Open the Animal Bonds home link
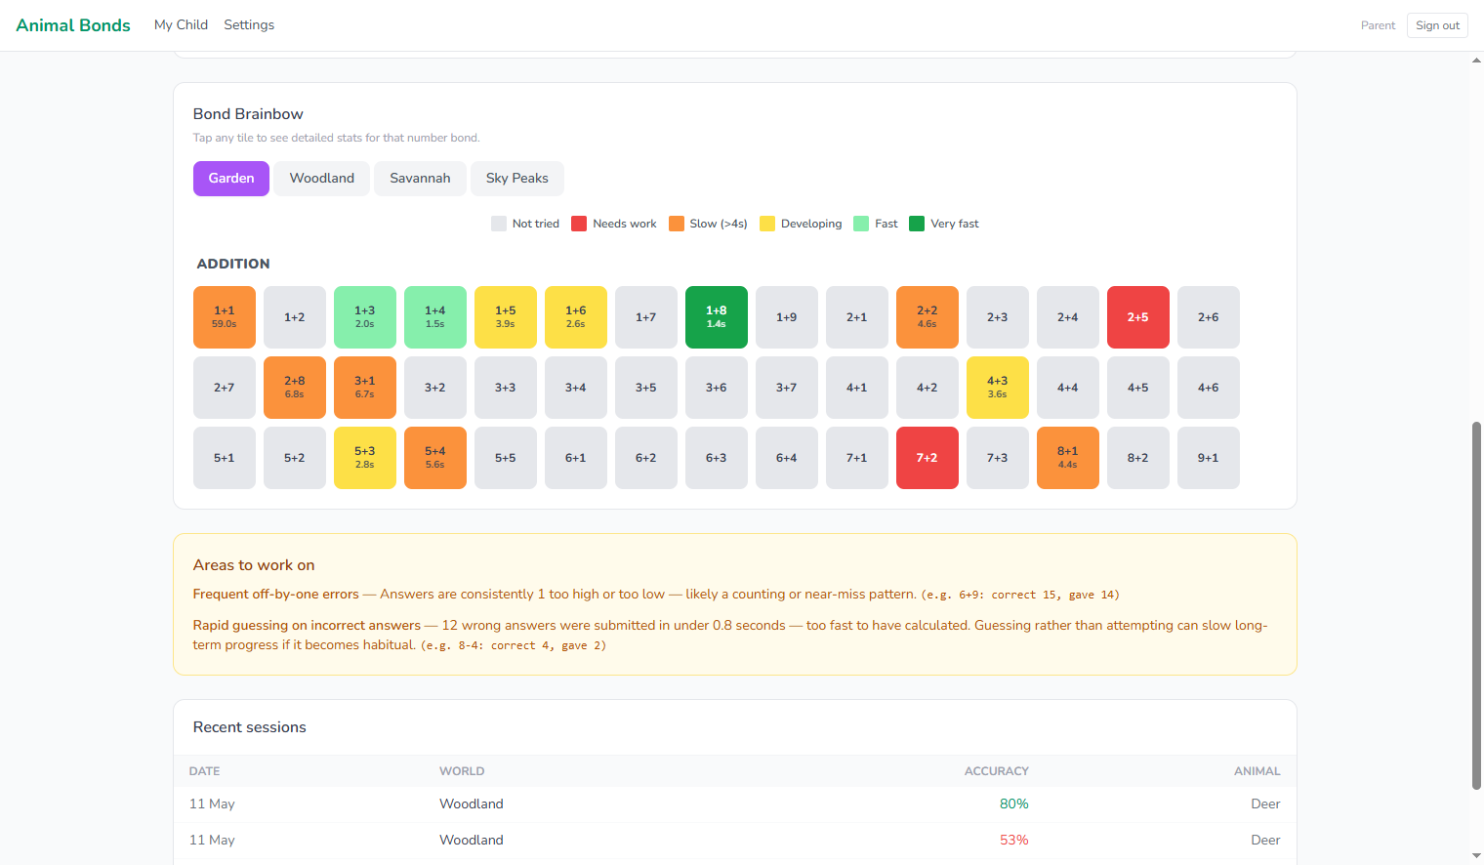Image resolution: width=1484 pixels, height=865 pixels. (73, 25)
